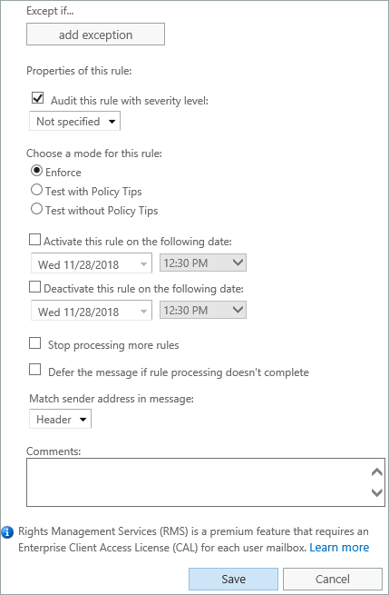
Task: Check Defer the message if processing doesn't complete
Action: (x=34, y=370)
